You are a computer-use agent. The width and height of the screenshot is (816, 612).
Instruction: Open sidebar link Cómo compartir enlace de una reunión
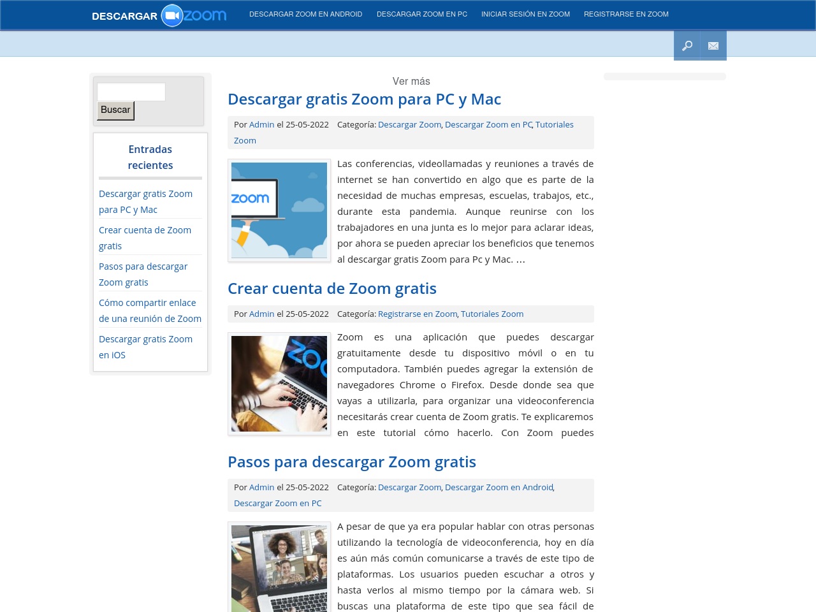[150, 310]
